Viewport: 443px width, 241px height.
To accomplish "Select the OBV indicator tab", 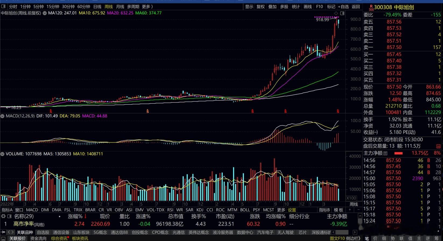I will pos(119,210).
